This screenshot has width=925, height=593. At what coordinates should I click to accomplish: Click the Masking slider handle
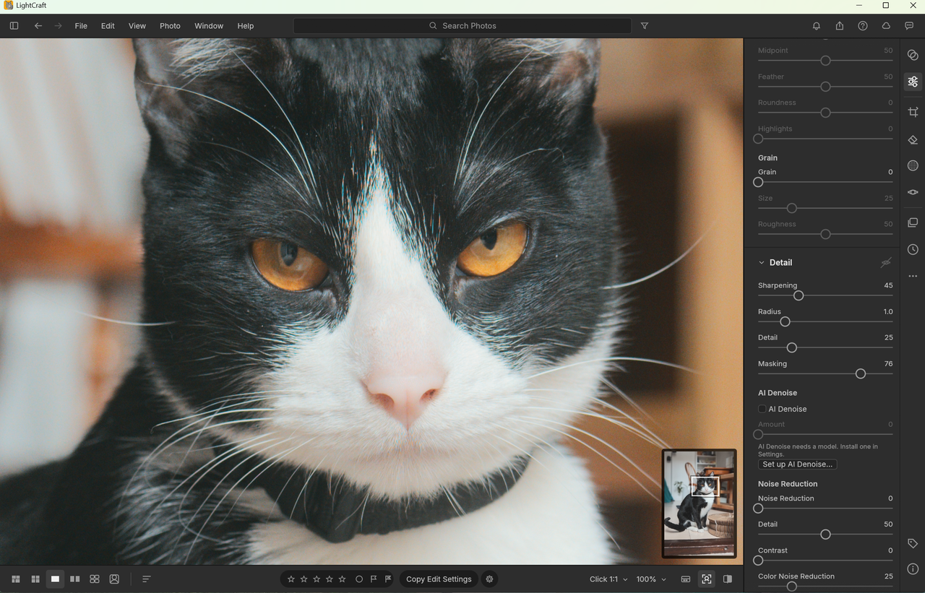coord(861,374)
